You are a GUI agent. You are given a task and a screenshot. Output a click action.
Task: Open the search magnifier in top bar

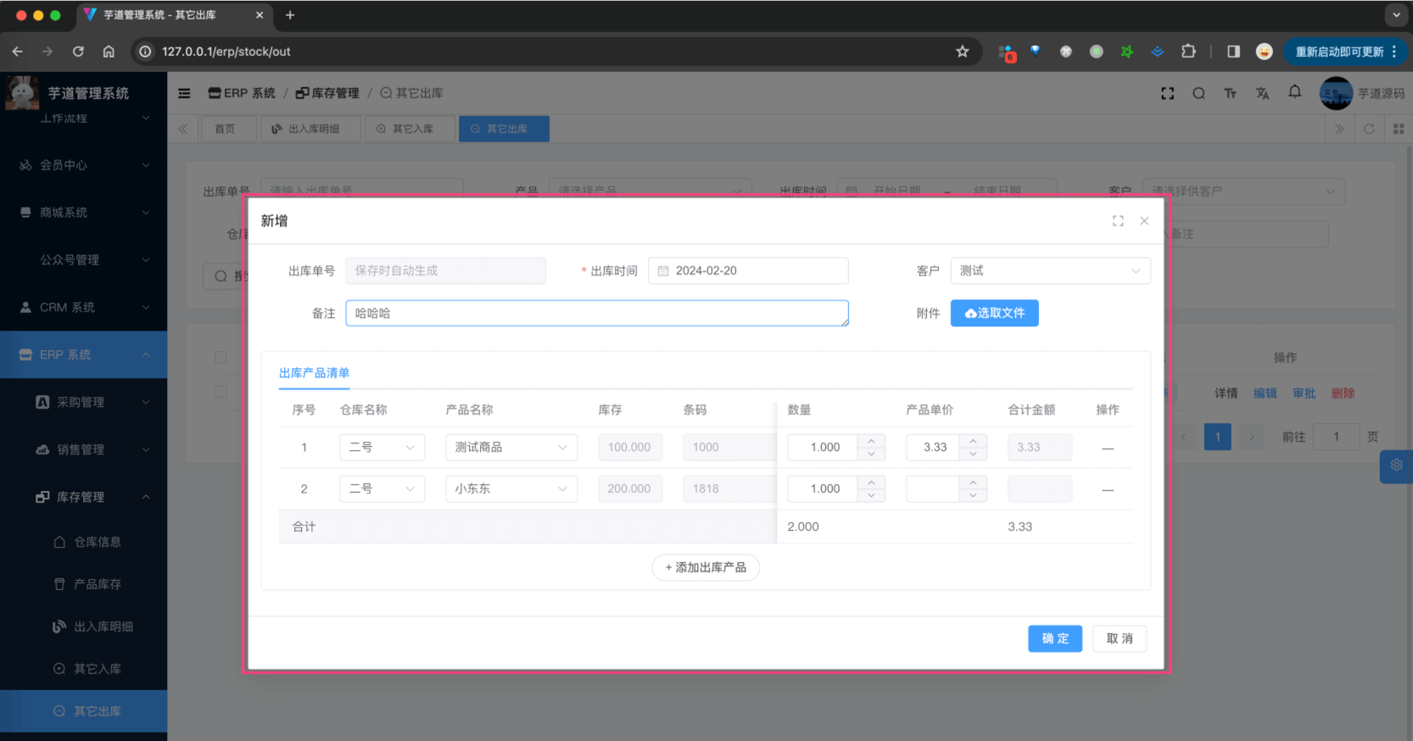click(x=1198, y=93)
